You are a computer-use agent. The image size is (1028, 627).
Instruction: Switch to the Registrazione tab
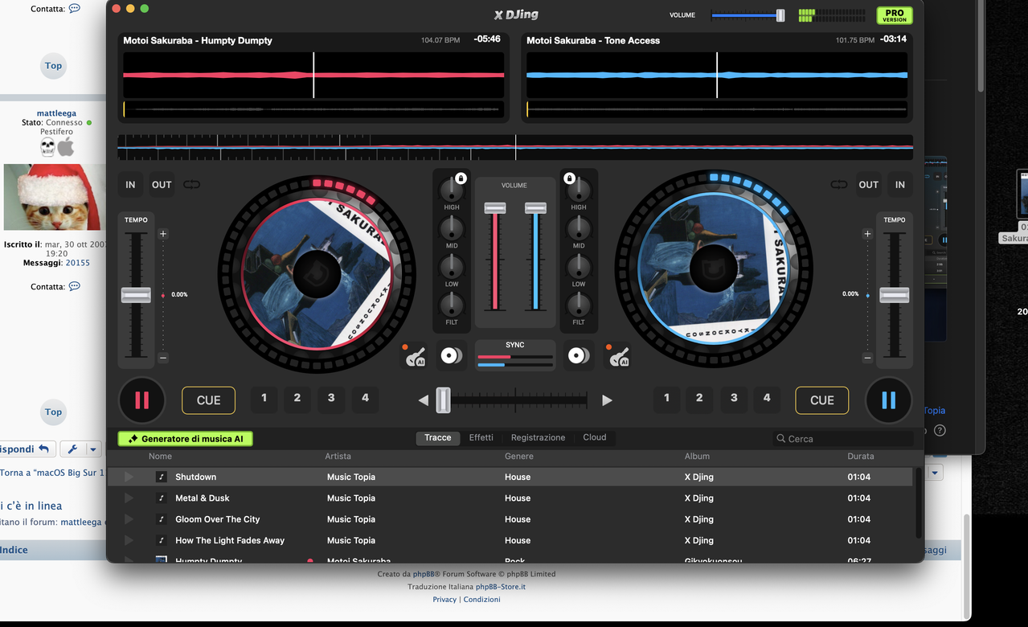[x=538, y=438]
